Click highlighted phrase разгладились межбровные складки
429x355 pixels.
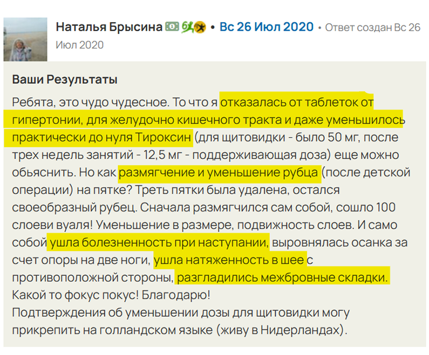282,278
